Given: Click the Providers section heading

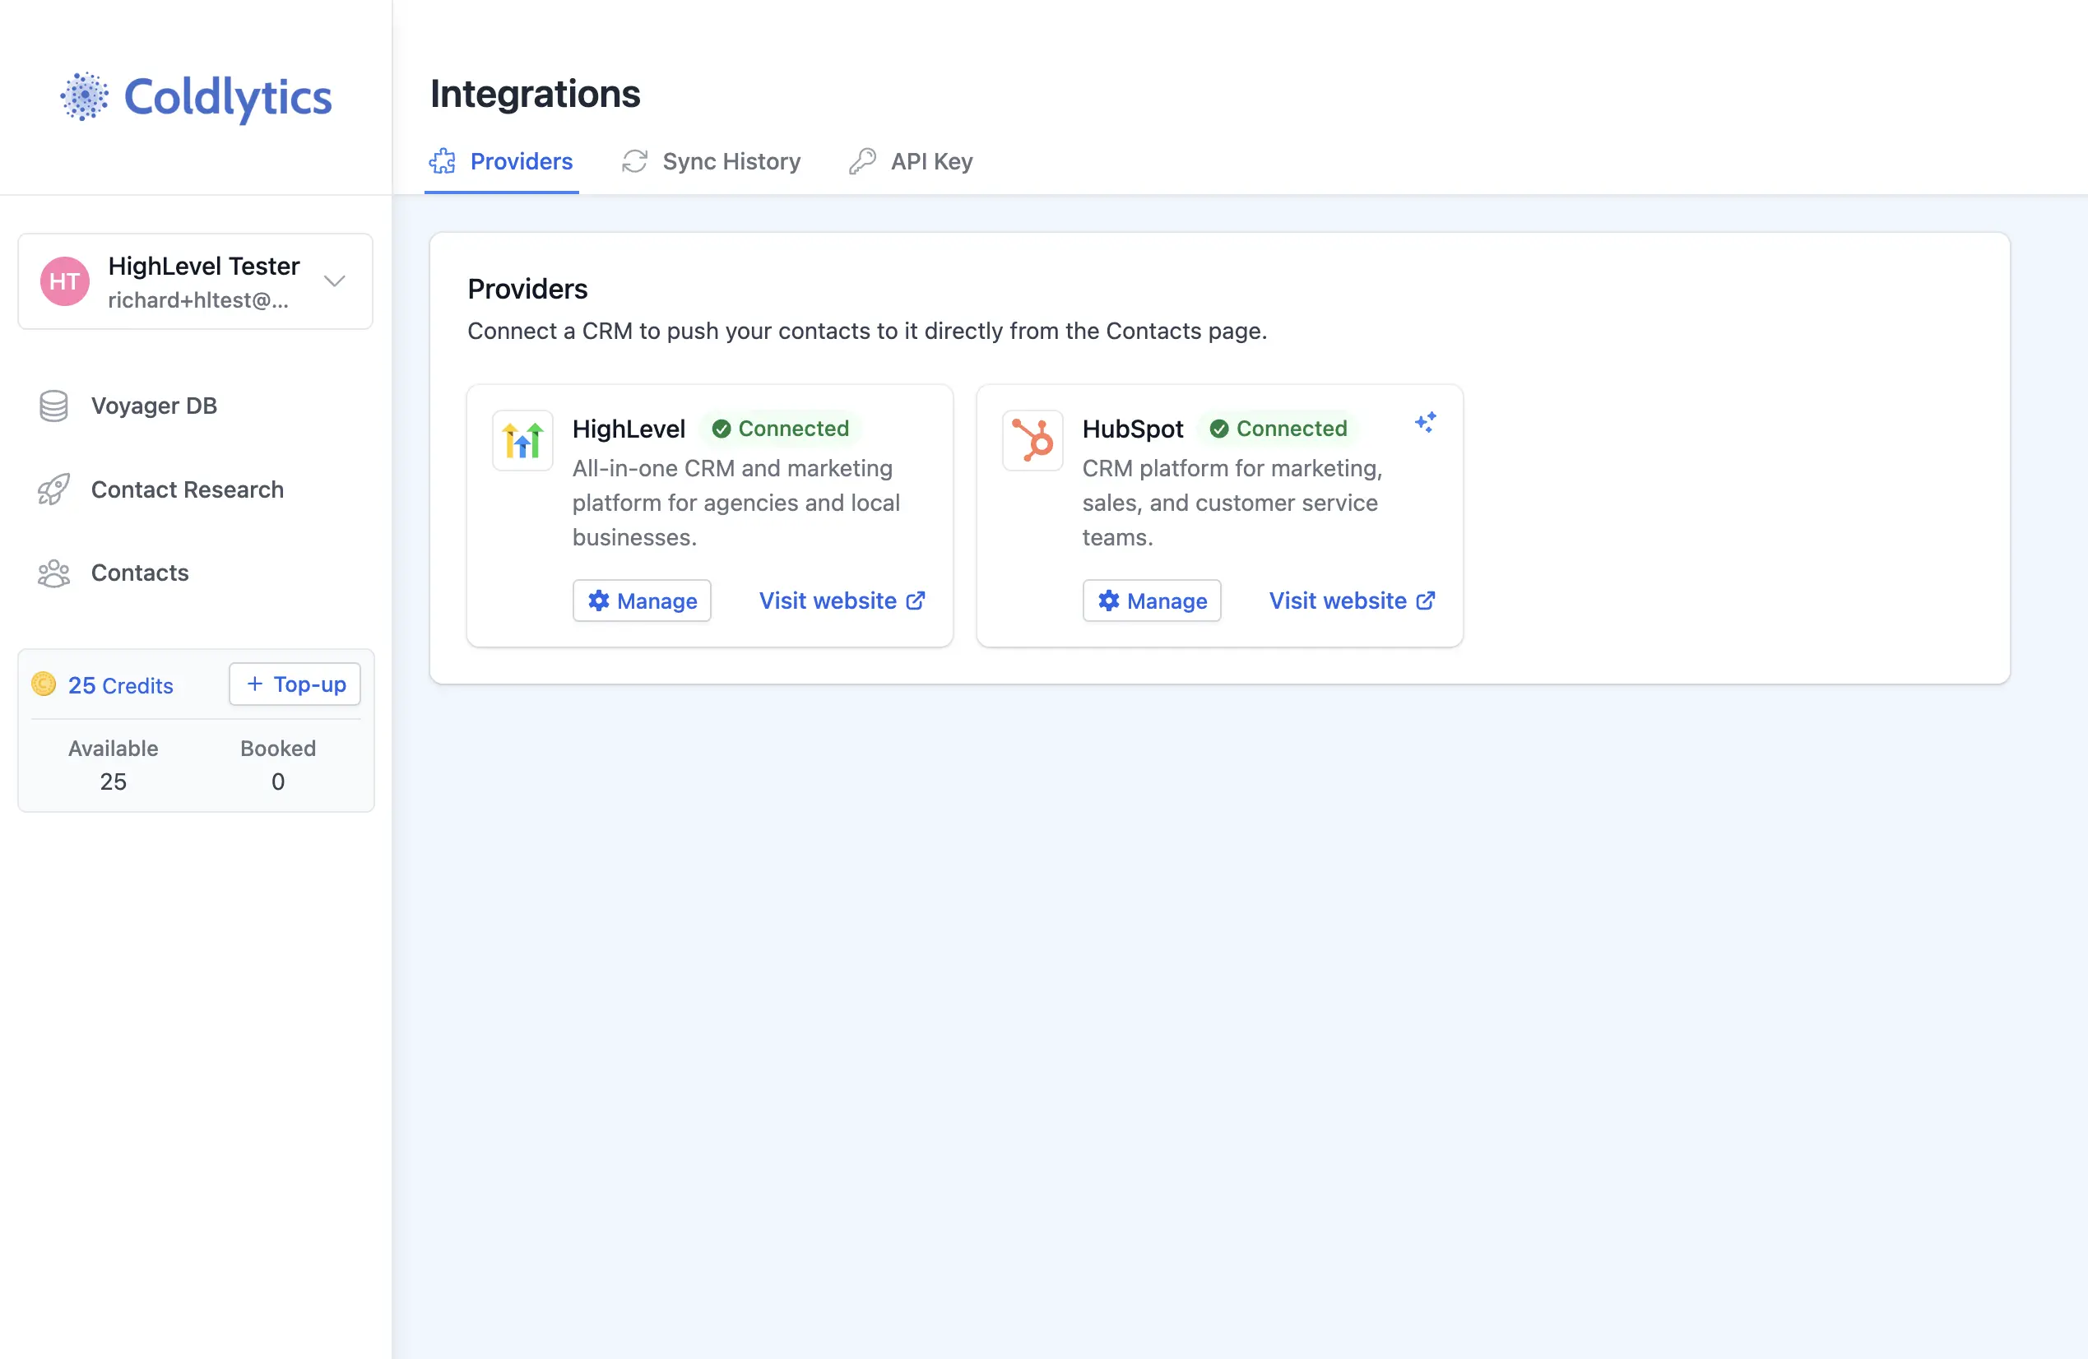Looking at the screenshot, I should (x=527, y=289).
